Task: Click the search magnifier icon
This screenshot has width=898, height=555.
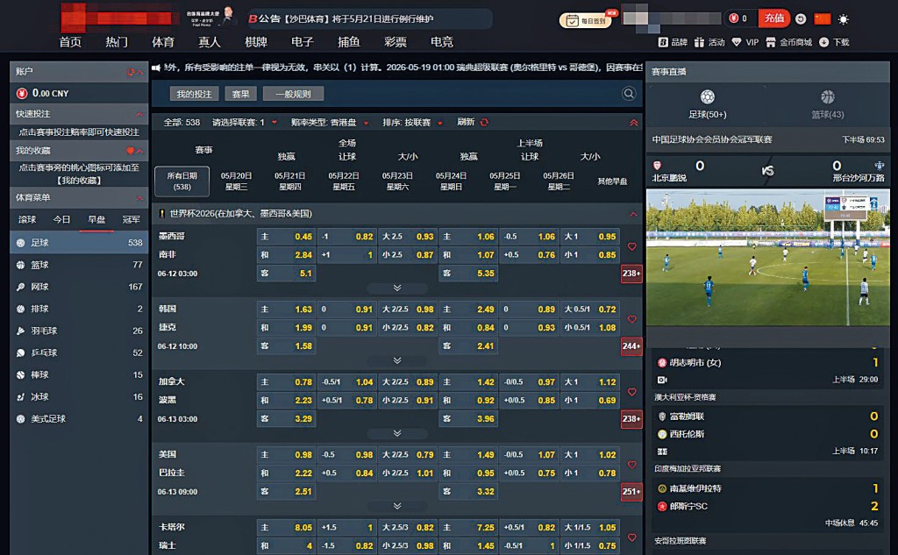Action: 628,93
